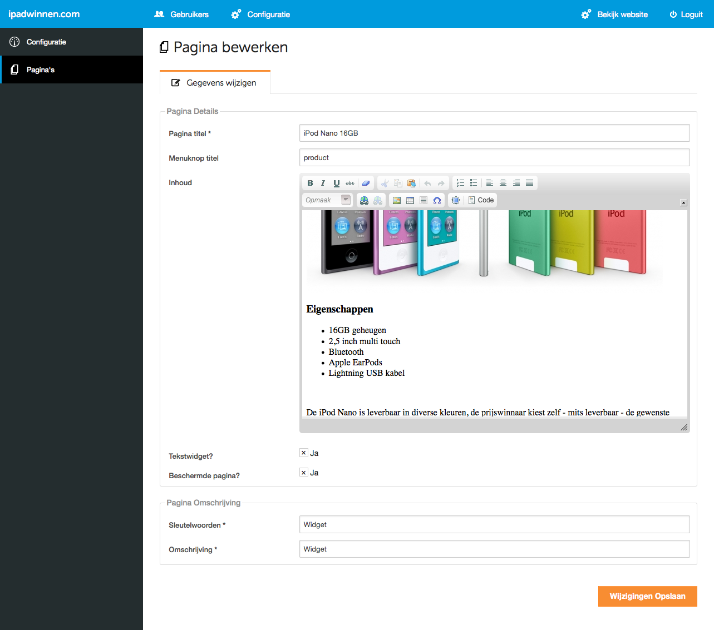
Task: Insert table into content
Action: (410, 200)
